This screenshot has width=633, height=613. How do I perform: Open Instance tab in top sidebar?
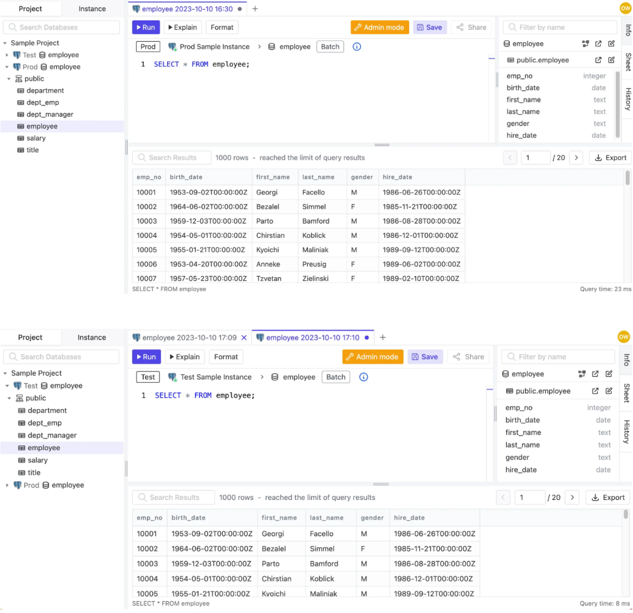92,9
